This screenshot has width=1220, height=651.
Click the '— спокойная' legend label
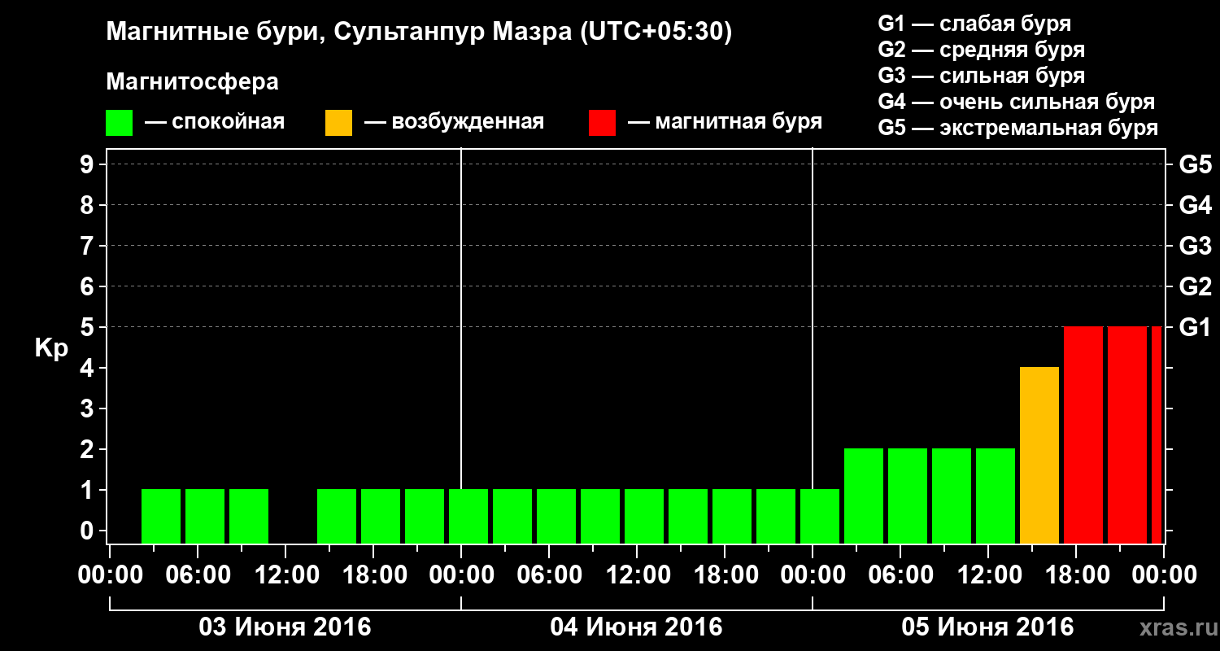click(215, 123)
